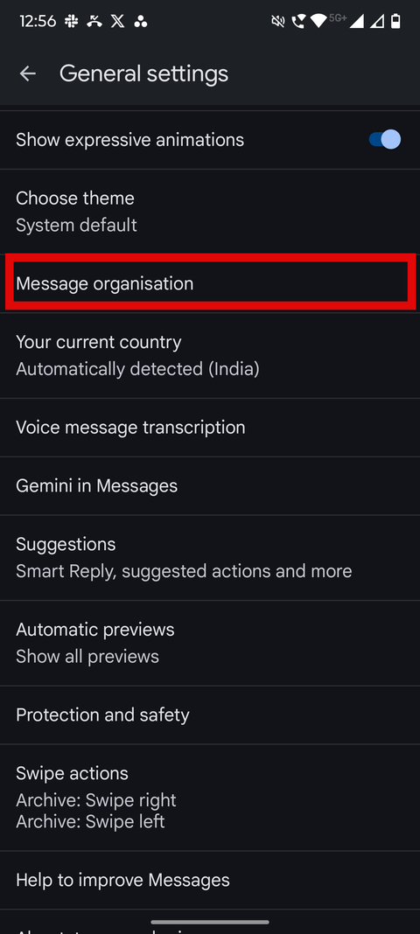The height and width of the screenshot is (934, 420).
Task: Open Choose theme setting
Action: (210, 212)
